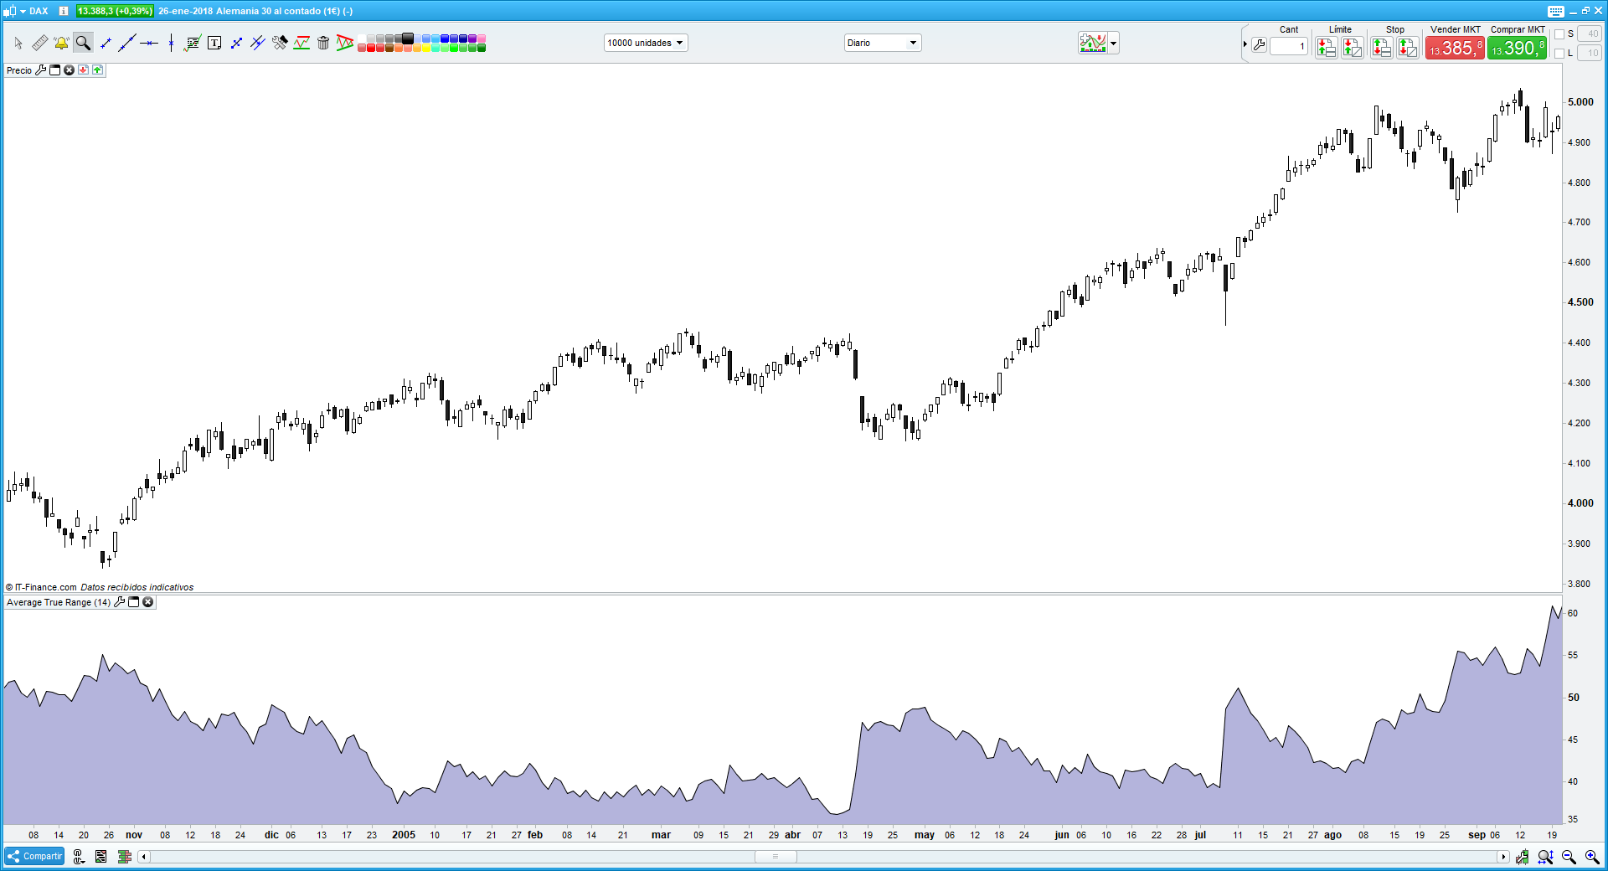Click the scrollbar left arrow

[x=144, y=857]
